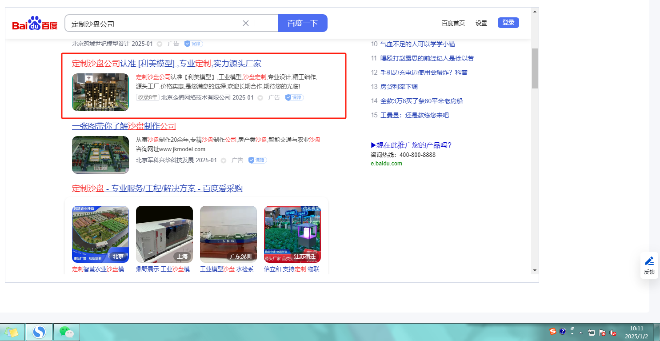Open the 一张图带你了解沙盘制作公司 result title
Screen dimensions: 660x341
124,126
